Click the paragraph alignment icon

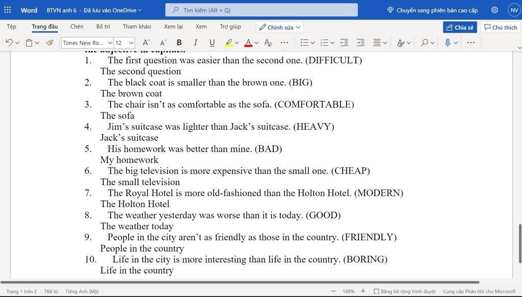(x=377, y=43)
